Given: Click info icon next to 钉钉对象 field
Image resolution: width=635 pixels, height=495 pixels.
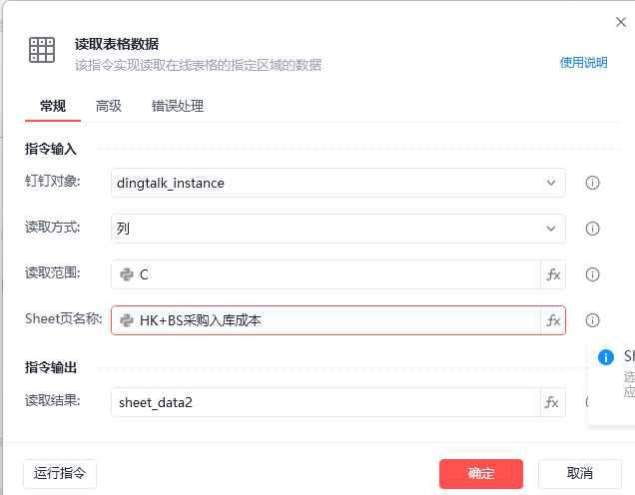Looking at the screenshot, I should 592,183.
